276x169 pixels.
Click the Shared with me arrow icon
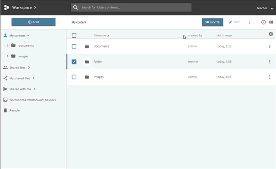[5, 89]
